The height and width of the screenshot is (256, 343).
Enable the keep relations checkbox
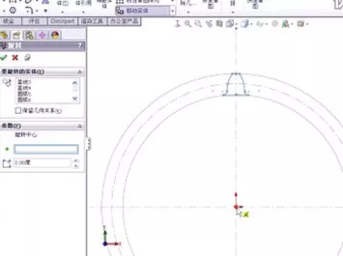point(18,110)
